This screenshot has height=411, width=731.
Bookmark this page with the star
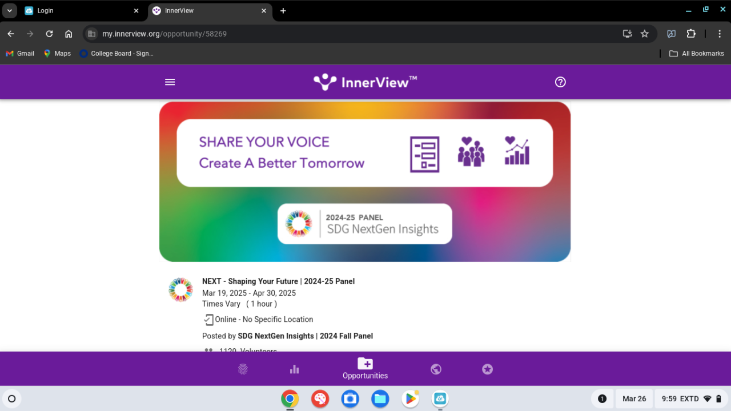click(x=645, y=34)
